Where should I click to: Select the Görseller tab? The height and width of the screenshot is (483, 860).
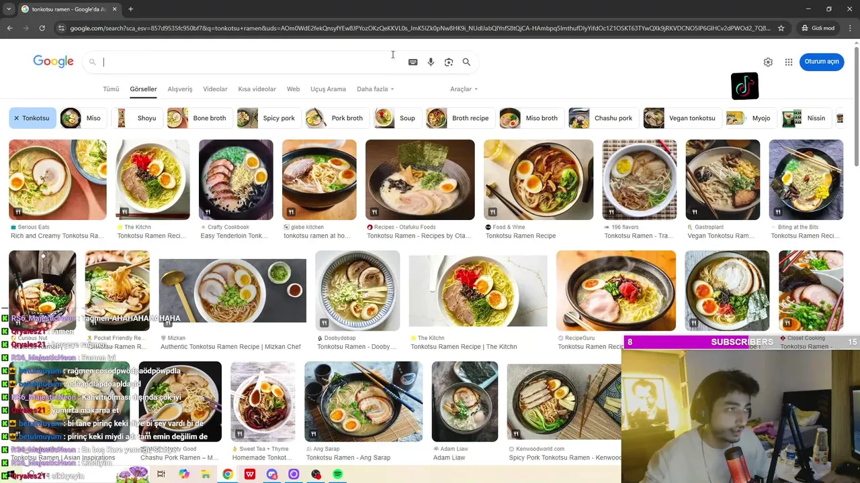click(143, 89)
